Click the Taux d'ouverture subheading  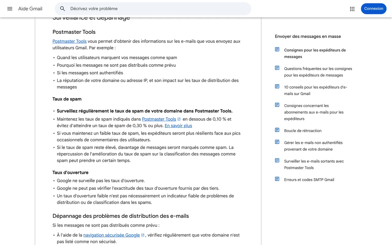[x=70, y=172]
